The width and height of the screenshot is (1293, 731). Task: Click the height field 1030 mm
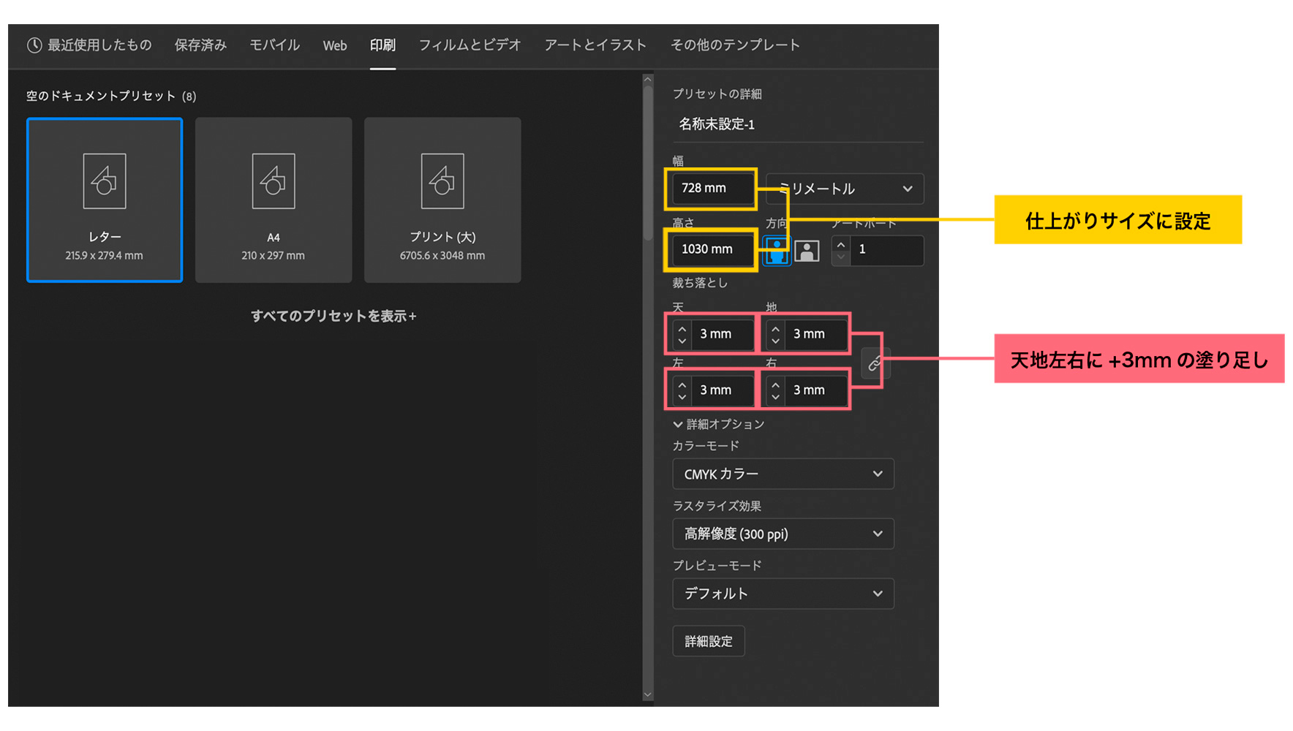click(x=712, y=249)
